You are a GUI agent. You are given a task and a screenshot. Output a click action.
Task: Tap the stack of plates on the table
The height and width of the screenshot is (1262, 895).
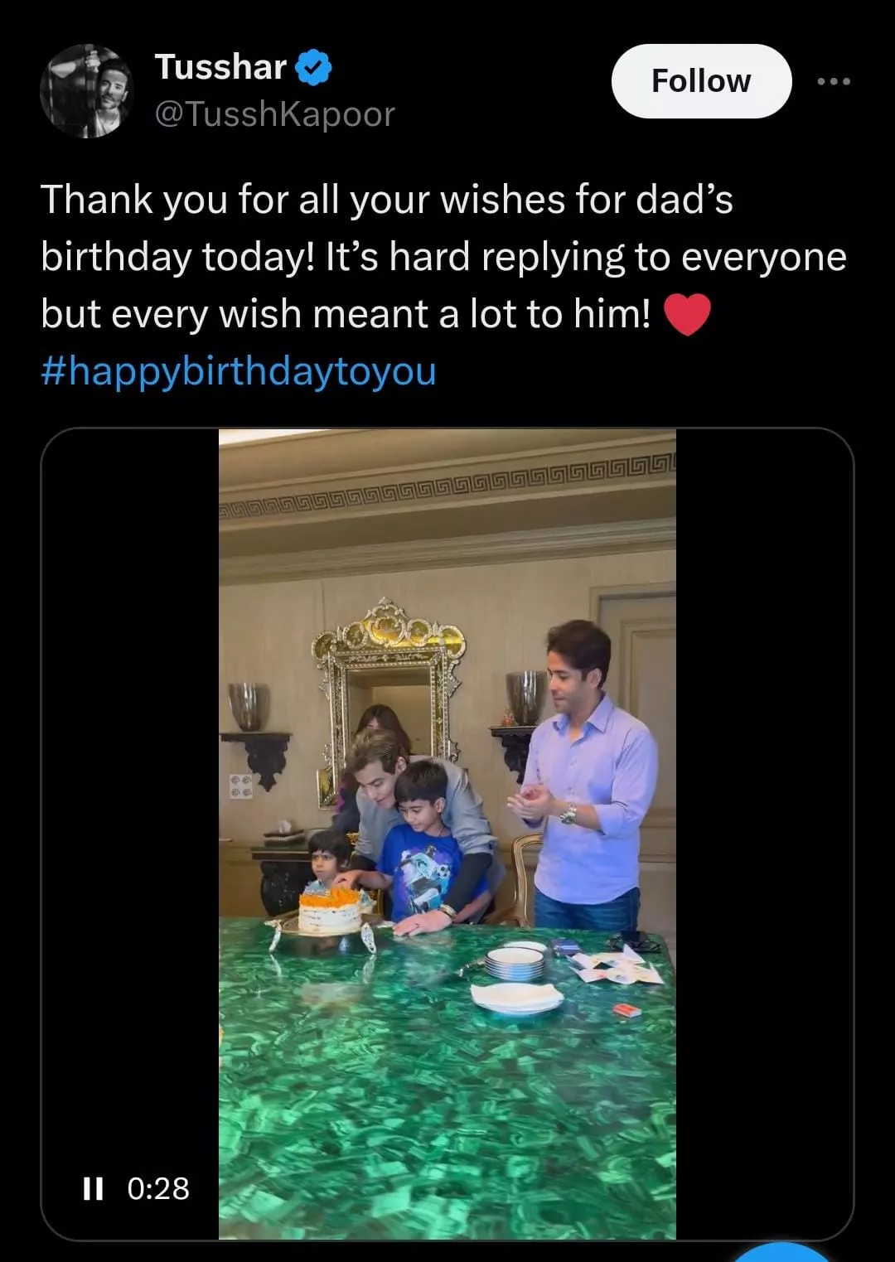click(x=515, y=963)
